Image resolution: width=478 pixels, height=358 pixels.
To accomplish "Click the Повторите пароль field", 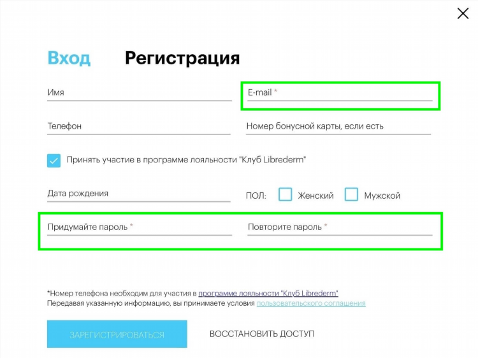I will 340,227.
